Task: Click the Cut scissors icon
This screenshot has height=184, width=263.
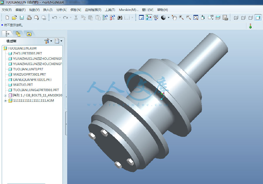Action: coord(76,18)
